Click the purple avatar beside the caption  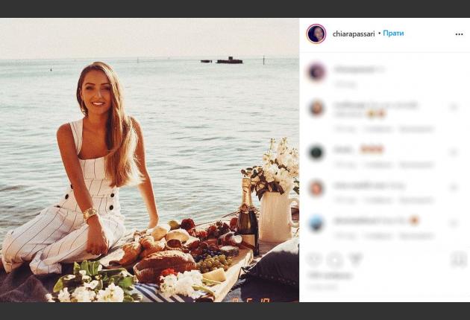(316, 71)
